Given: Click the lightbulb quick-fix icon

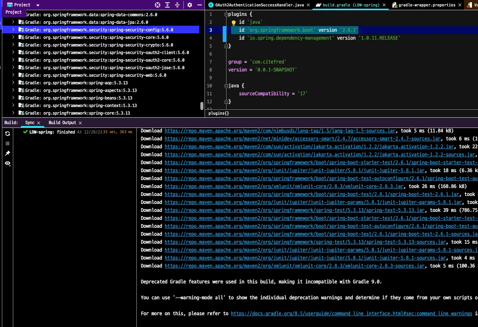Looking at the screenshot, I should [234, 23].
